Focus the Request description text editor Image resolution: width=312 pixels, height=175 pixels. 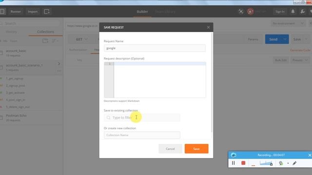[155, 80]
